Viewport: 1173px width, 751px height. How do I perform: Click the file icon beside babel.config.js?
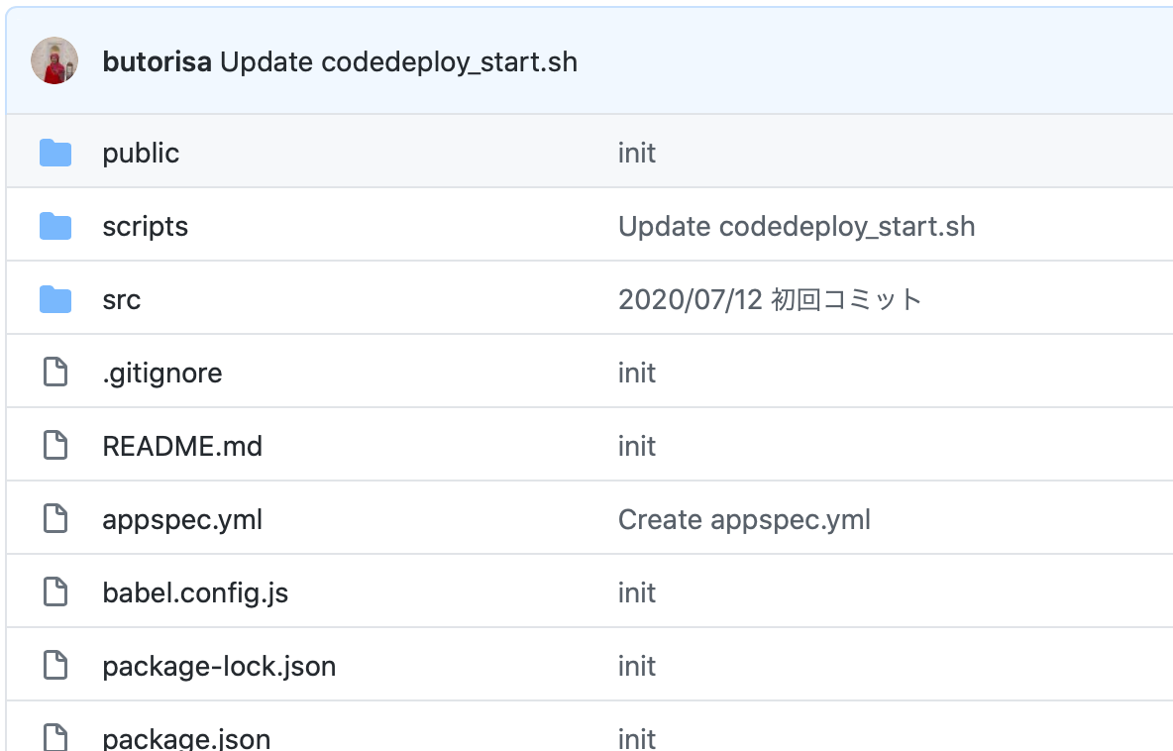pos(56,591)
